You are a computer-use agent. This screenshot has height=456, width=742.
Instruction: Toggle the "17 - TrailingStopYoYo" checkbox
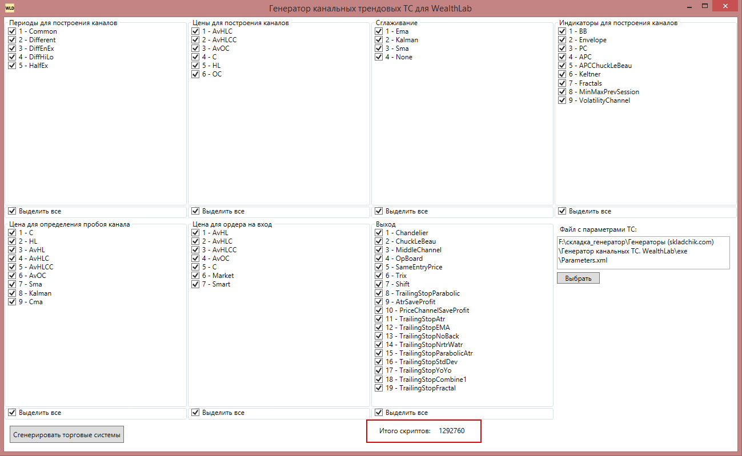379,370
